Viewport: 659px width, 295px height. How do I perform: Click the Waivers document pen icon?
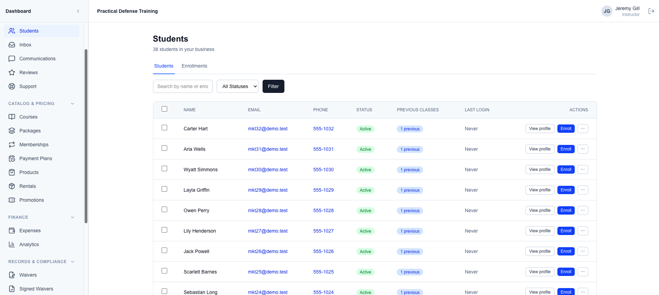pyautogui.click(x=12, y=275)
